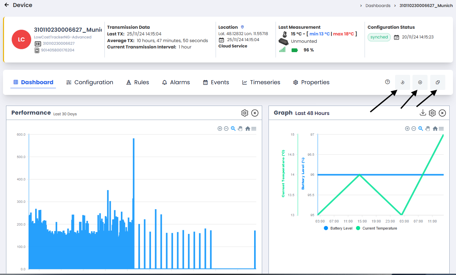456x275 pixels.
Task: Click the copy dashboard layout button
Action: [x=438, y=82]
